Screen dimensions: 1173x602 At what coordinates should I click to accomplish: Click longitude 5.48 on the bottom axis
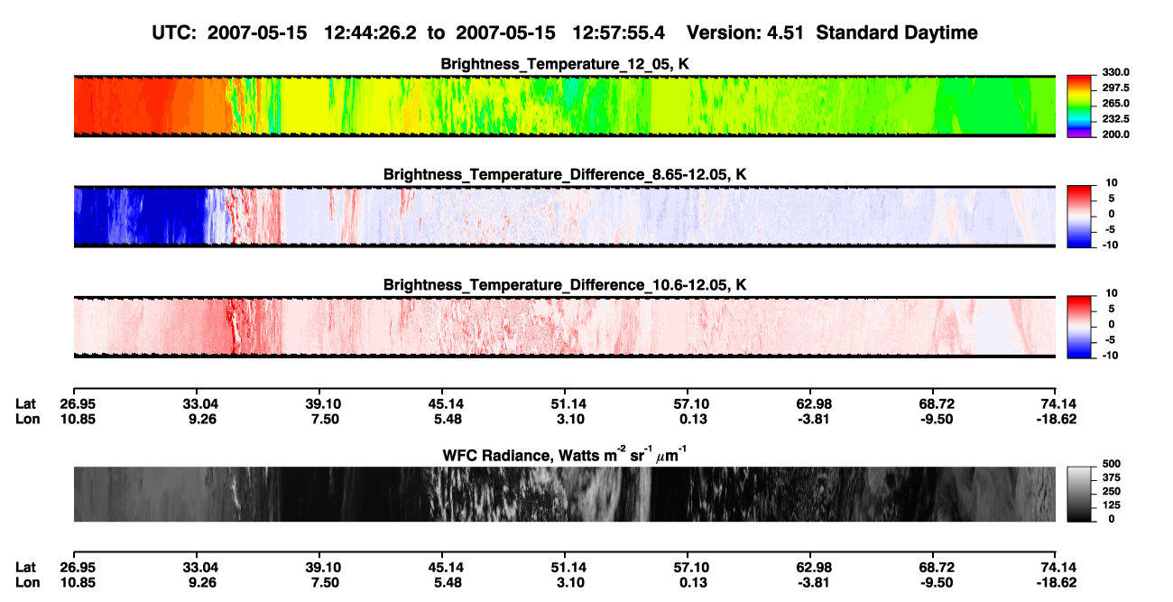447,581
